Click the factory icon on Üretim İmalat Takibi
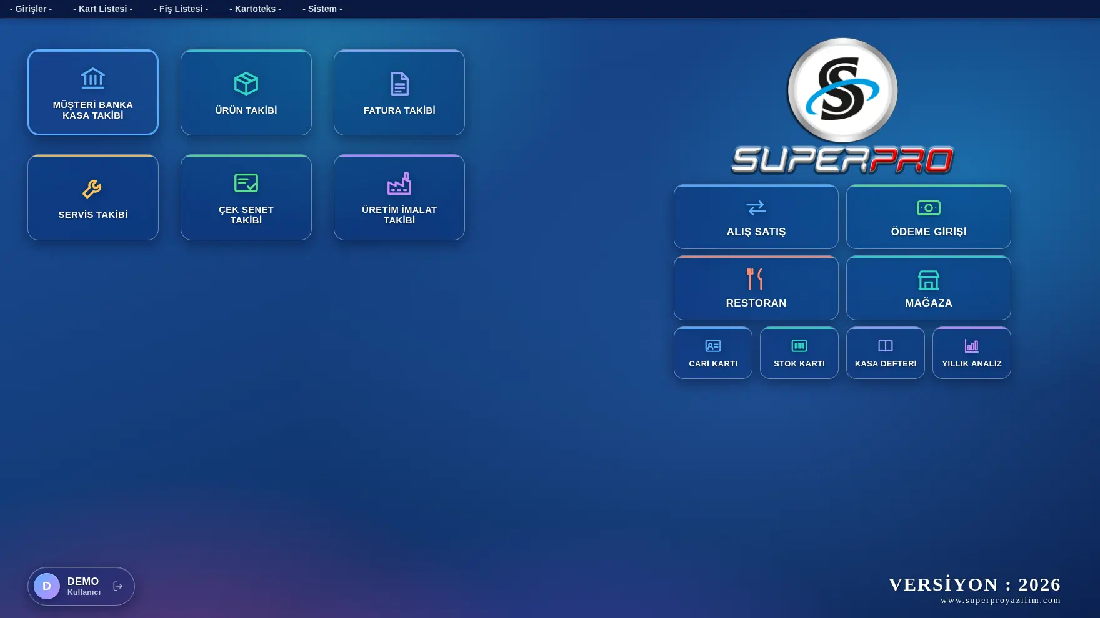The image size is (1100, 618). [399, 184]
